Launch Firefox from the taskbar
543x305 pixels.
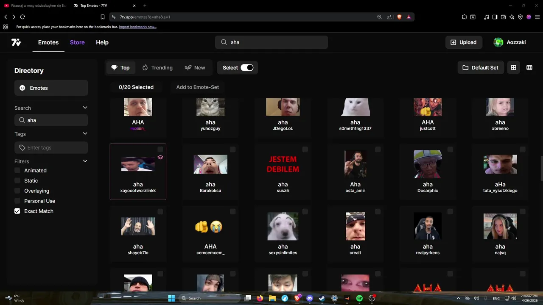(260, 298)
